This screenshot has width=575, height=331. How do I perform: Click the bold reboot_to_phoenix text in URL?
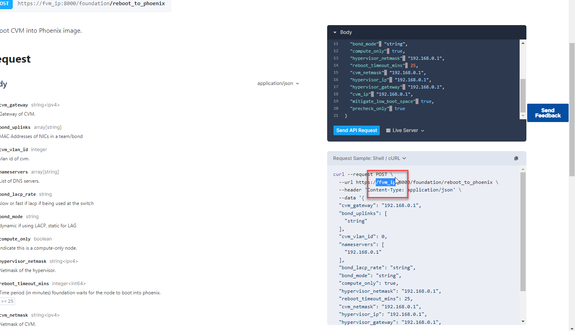[x=138, y=4]
